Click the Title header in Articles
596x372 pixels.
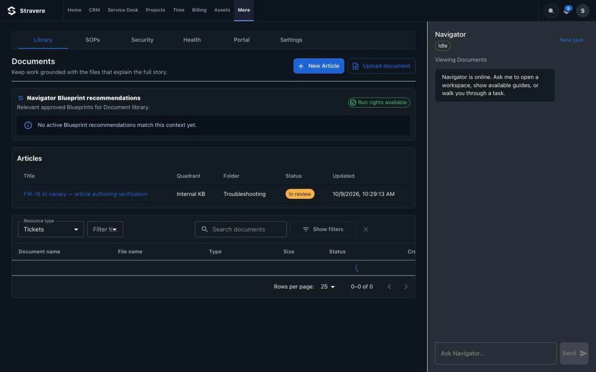[x=29, y=176]
